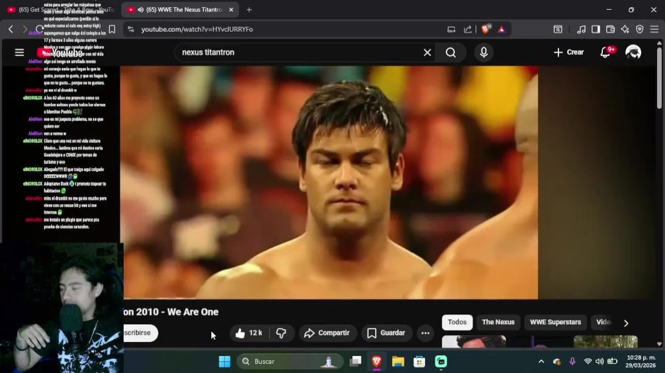The height and width of the screenshot is (373, 665).
Task: Click the Brave browser taskbar icon
Action: pos(377,362)
